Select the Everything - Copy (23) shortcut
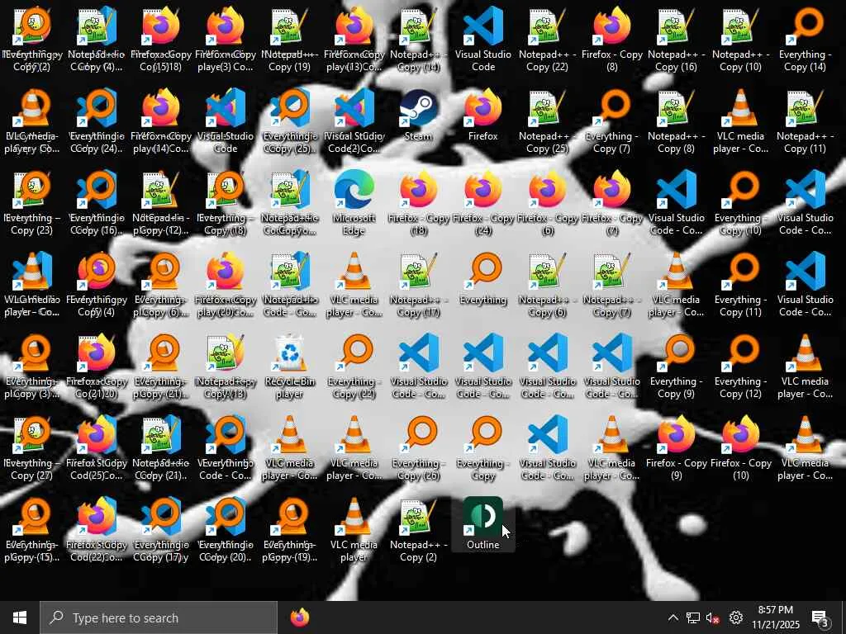 [x=31, y=204]
